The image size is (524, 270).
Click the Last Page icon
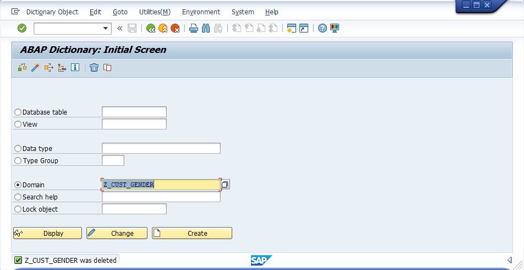pyautogui.click(x=273, y=28)
